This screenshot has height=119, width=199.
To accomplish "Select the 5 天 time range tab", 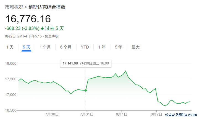I will (x=27, y=47).
